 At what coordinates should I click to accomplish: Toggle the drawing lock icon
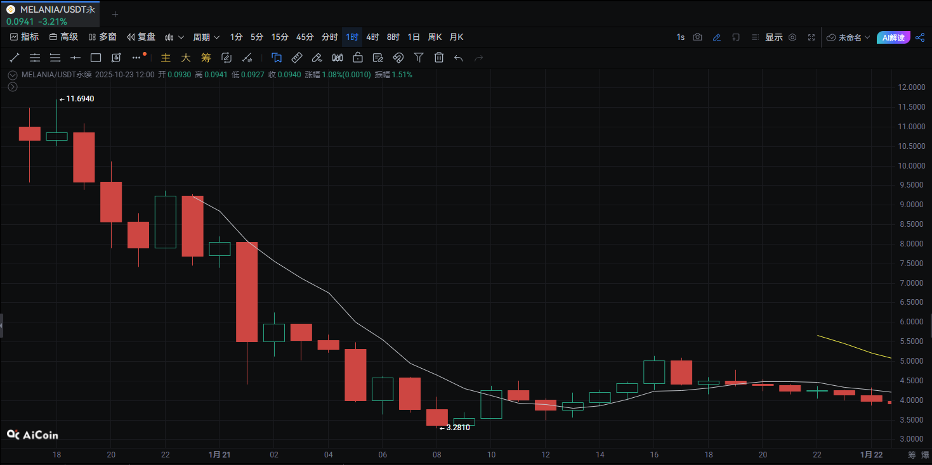click(357, 58)
